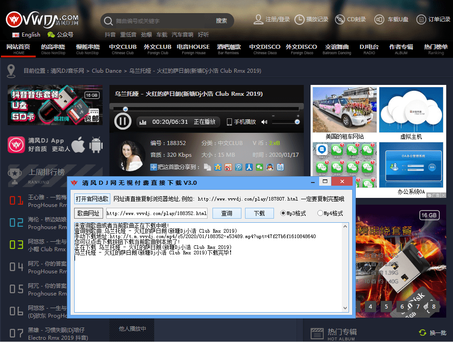The height and width of the screenshot is (342, 453).
Task: Select the Mp3格式 radio button
Action: coord(283,213)
